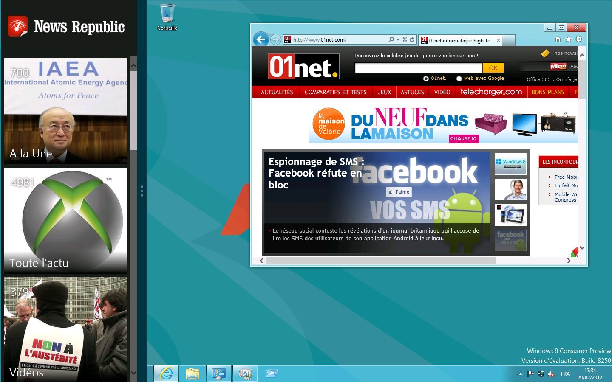Click the 01net site search field

pyautogui.click(x=418, y=68)
